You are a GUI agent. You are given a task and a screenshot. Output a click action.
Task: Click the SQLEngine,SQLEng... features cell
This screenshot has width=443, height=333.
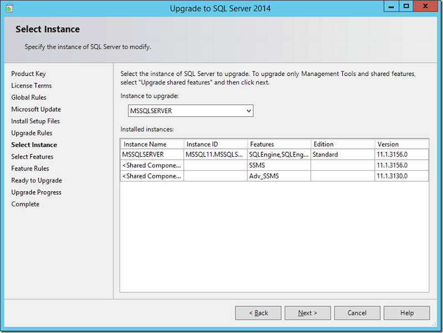pos(279,155)
